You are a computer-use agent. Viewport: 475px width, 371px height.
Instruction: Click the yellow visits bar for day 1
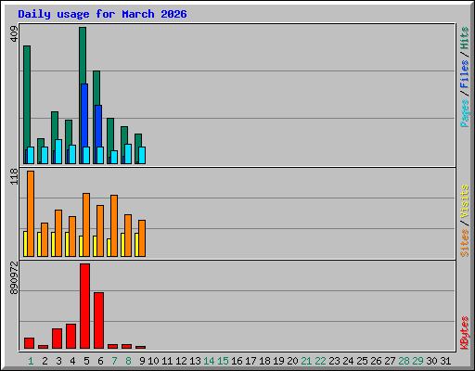point(25,244)
